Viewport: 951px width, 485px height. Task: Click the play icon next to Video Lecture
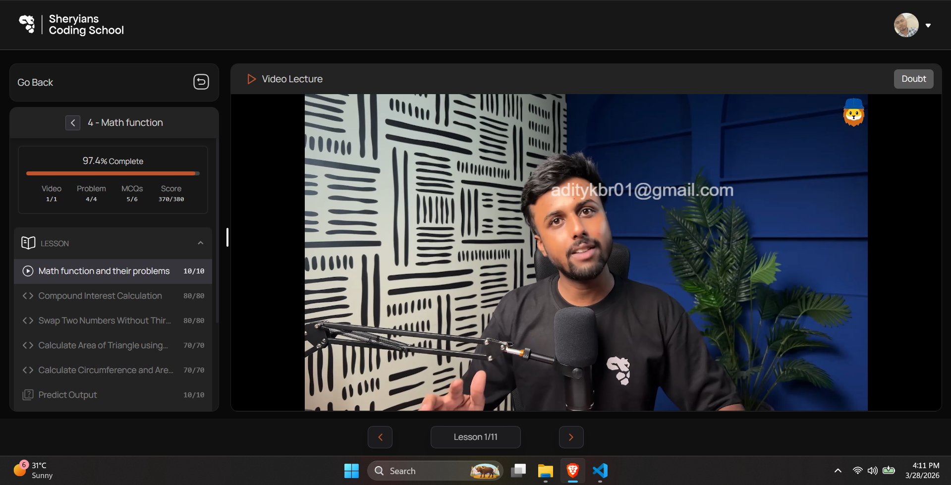[x=251, y=79]
